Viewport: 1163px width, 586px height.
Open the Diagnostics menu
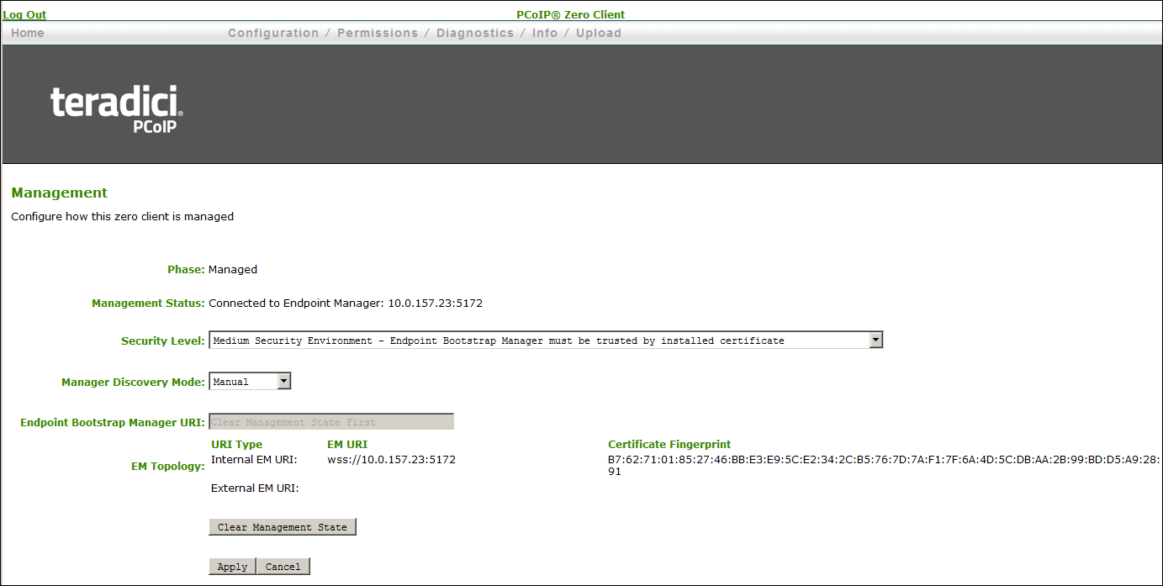point(475,33)
